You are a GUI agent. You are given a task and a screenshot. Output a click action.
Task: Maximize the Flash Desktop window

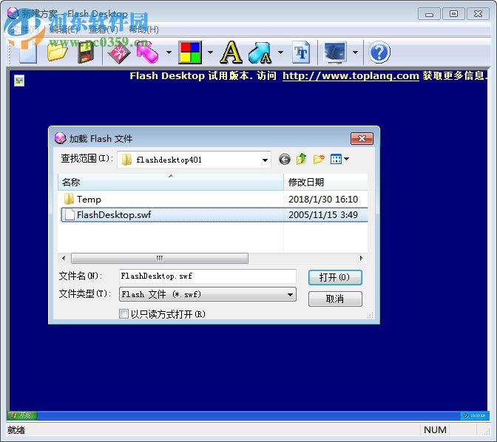(x=453, y=14)
